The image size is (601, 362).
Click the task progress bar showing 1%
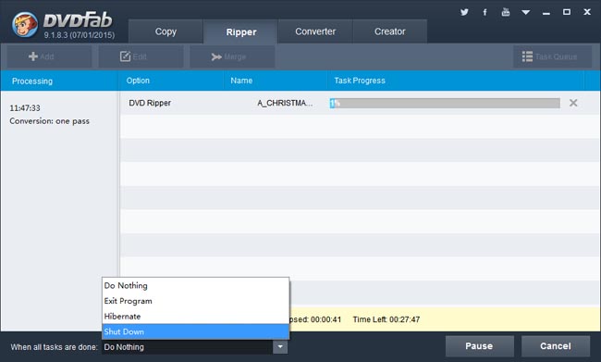point(445,103)
